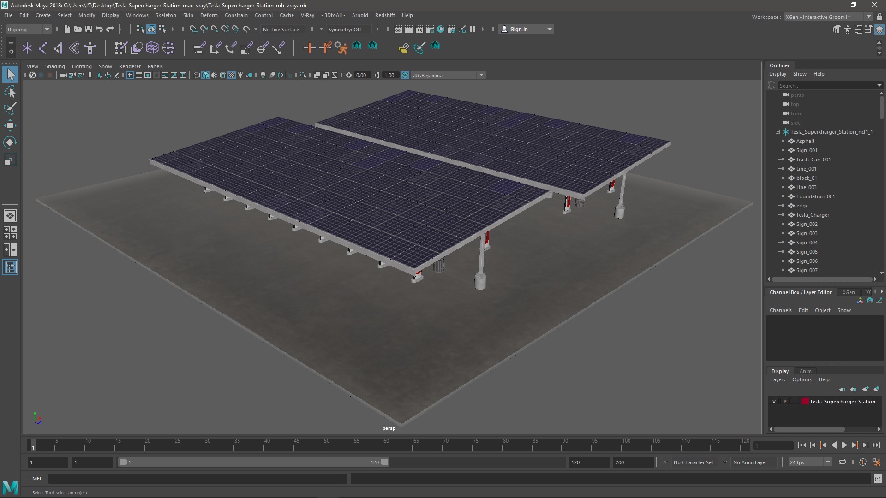This screenshot has height=498, width=886.
Task: Click Go to start of playback range
Action: (x=802, y=445)
